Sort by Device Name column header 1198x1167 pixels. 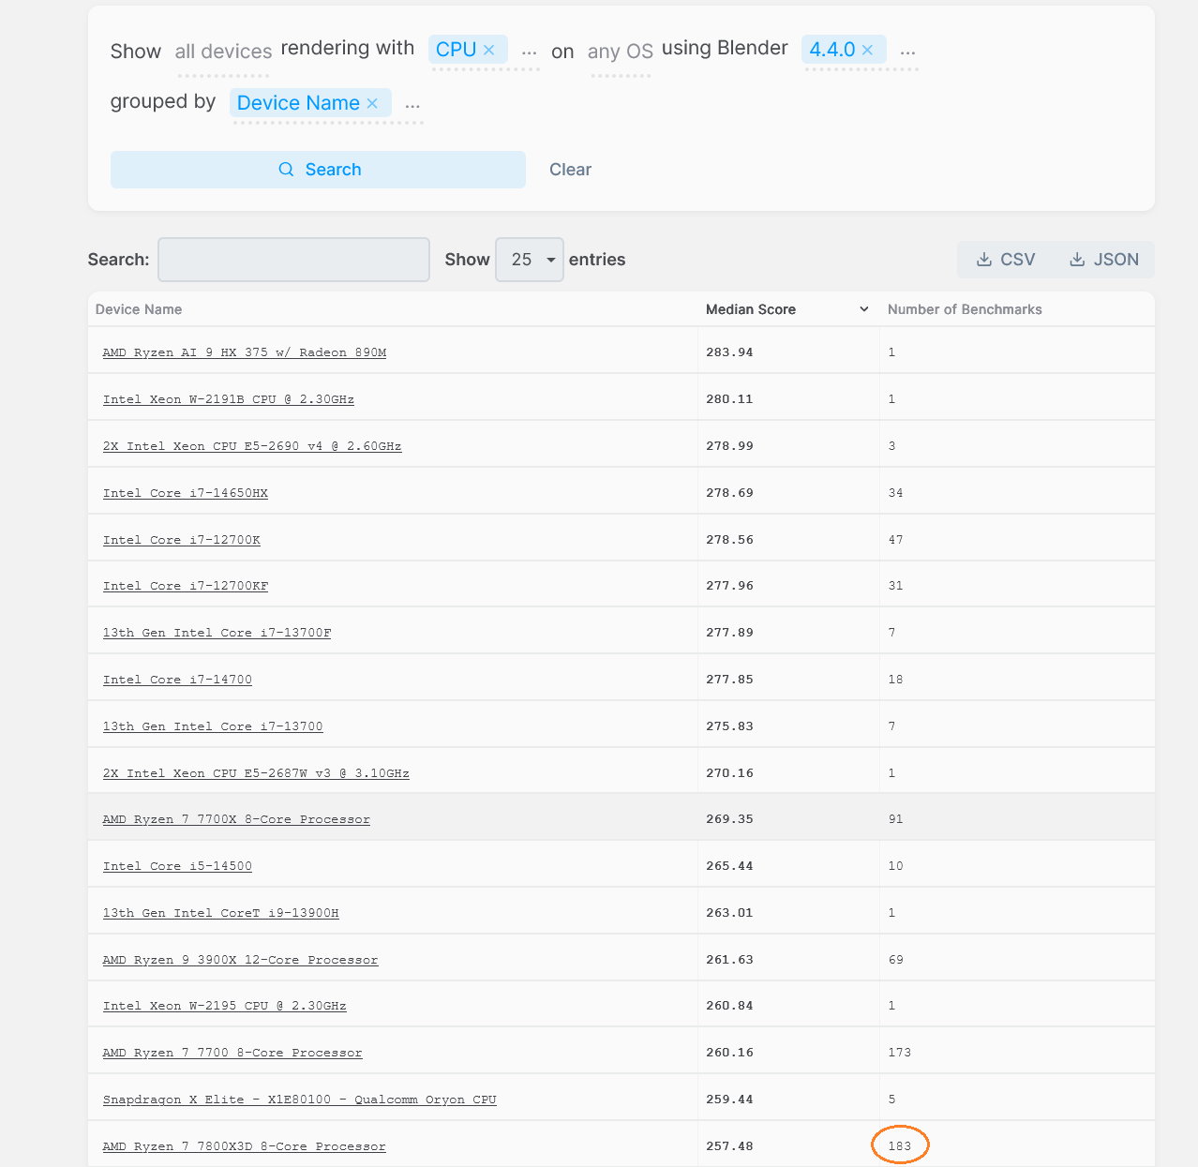[x=139, y=309]
